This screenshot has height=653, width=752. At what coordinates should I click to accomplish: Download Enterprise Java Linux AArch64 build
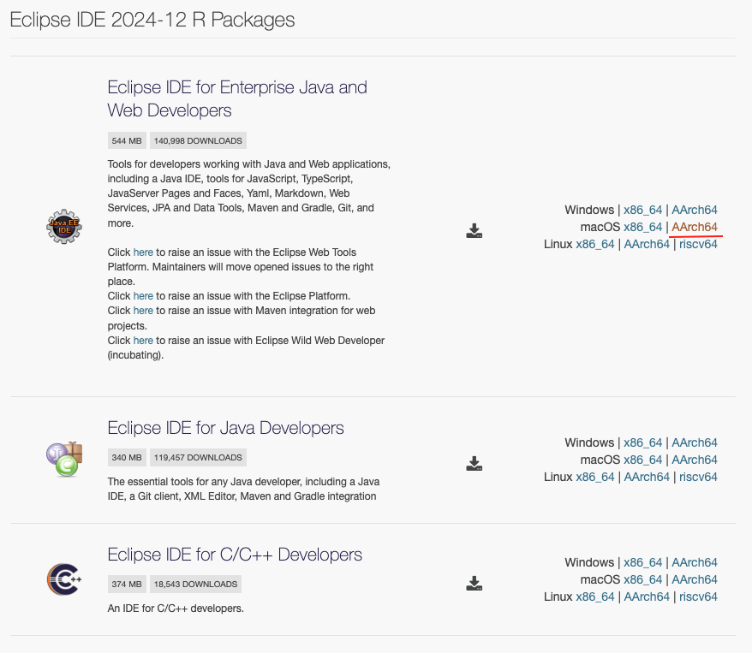pos(647,244)
